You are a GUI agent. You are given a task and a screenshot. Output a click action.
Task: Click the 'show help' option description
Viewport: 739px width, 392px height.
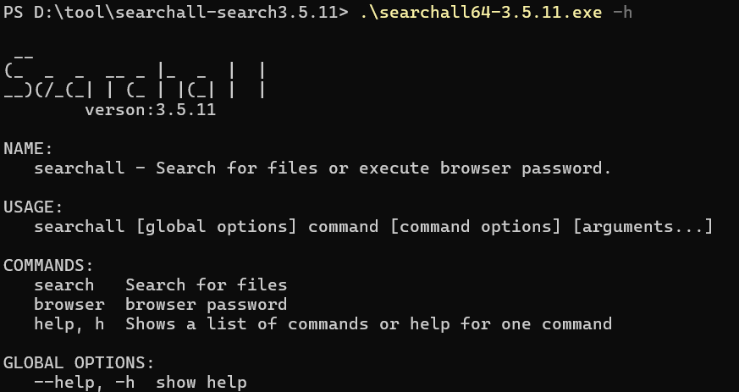tap(201, 383)
